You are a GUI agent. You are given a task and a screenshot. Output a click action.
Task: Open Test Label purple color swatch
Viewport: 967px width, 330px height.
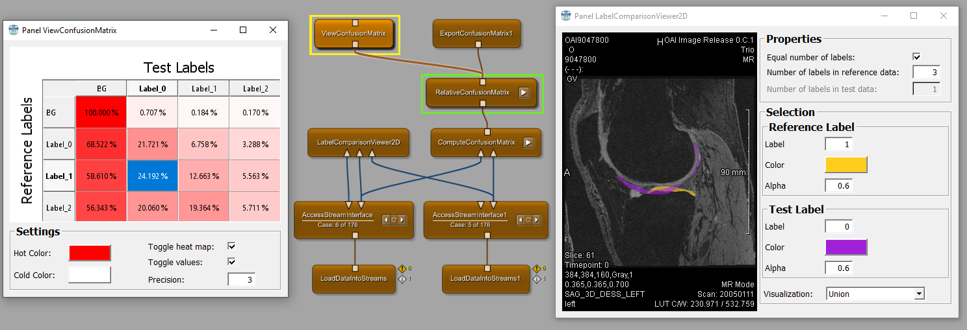[x=846, y=247]
